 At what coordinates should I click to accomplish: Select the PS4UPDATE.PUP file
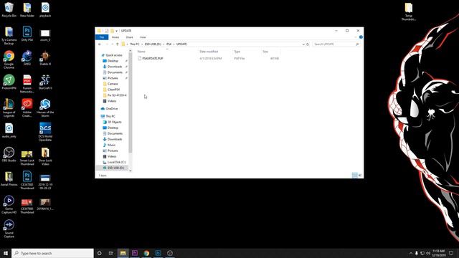tap(152, 59)
